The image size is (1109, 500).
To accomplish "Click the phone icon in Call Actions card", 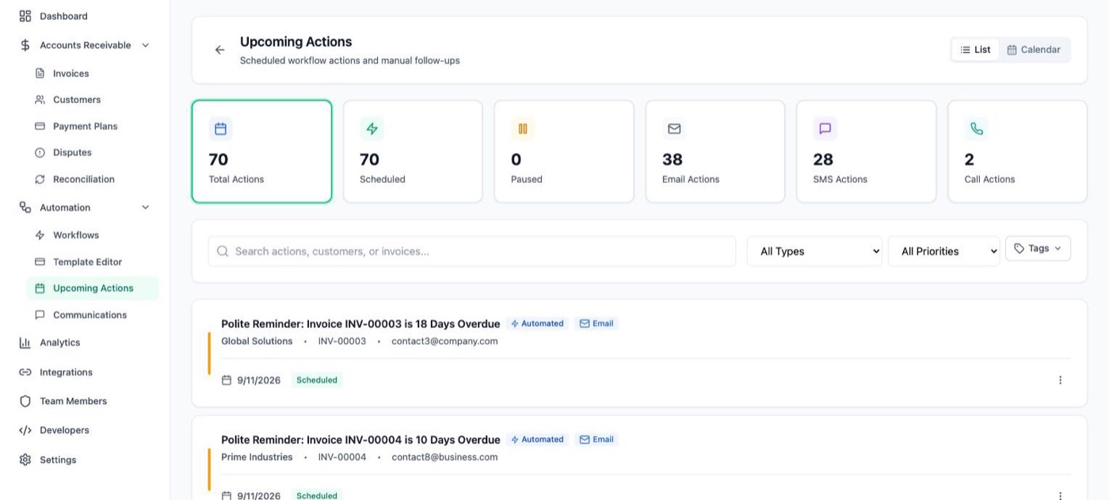I will point(976,128).
